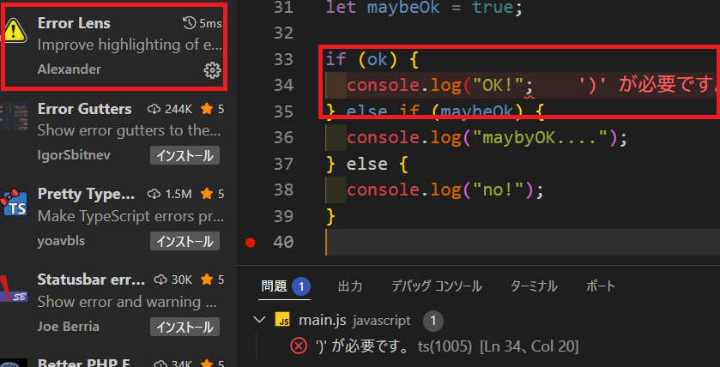Image resolution: width=720 pixels, height=367 pixels.
Task: Click the Show error gutters description text
Action: pos(130,130)
